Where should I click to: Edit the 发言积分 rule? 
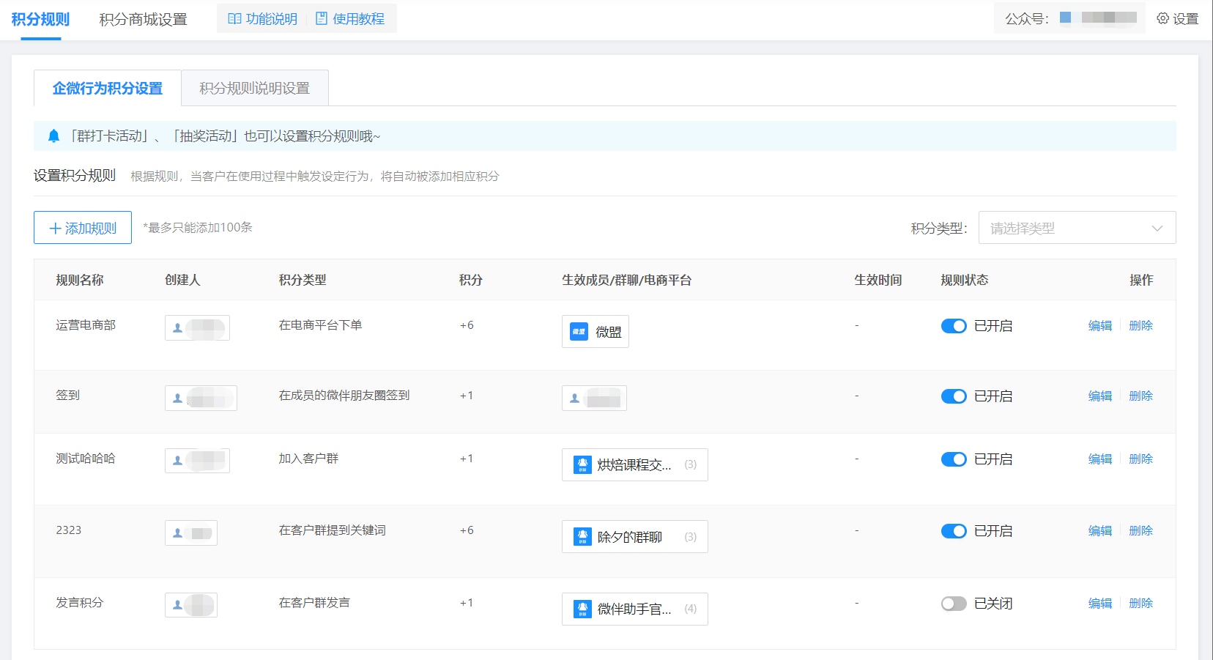1100,604
